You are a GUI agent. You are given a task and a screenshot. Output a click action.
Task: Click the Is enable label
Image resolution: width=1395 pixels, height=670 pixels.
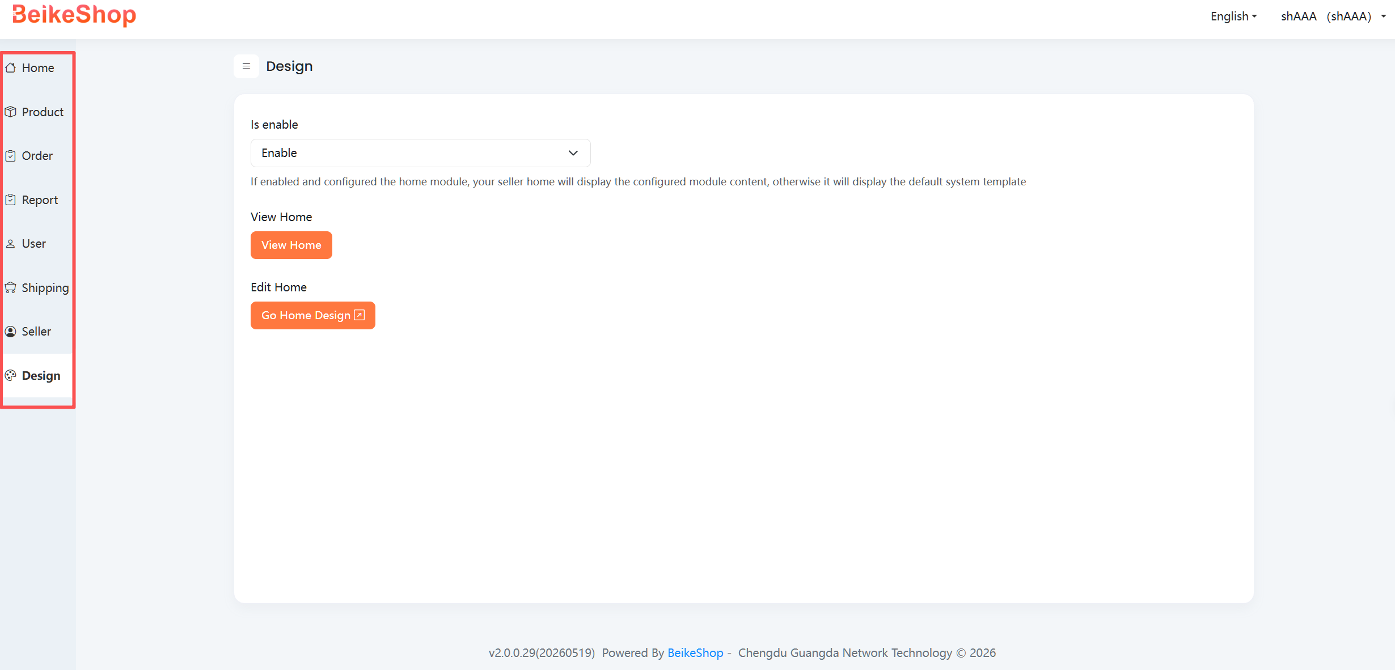[x=274, y=125]
